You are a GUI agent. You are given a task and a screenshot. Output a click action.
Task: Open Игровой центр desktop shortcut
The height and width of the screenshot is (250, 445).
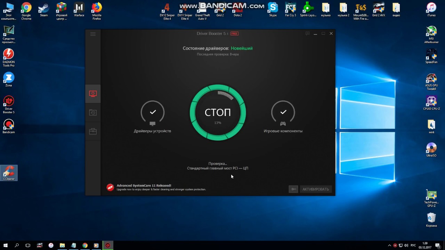point(62,11)
